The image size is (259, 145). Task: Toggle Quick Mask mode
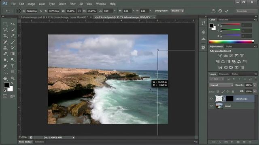click(x=5, y=96)
